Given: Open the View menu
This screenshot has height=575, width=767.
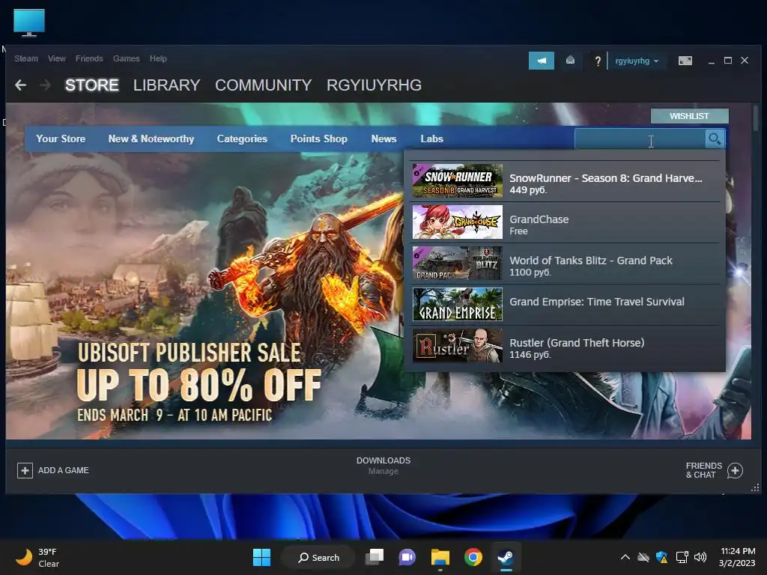Looking at the screenshot, I should tap(57, 58).
